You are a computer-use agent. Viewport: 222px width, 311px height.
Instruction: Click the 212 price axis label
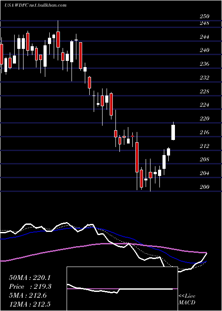click(x=204, y=146)
